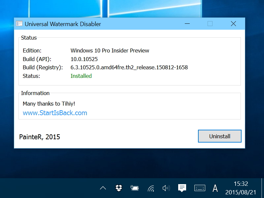Click the Universal Watermark Disabler title bar icon

pyautogui.click(x=19, y=24)
